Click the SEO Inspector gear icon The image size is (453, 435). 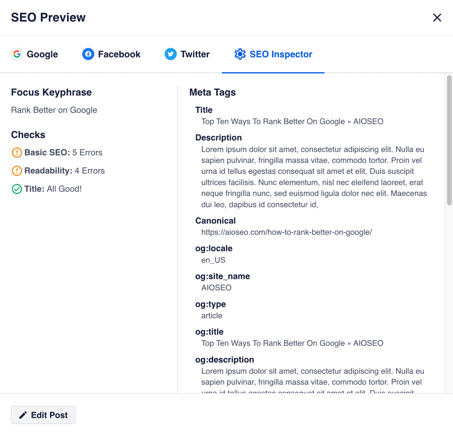click(x=240, y=54)
